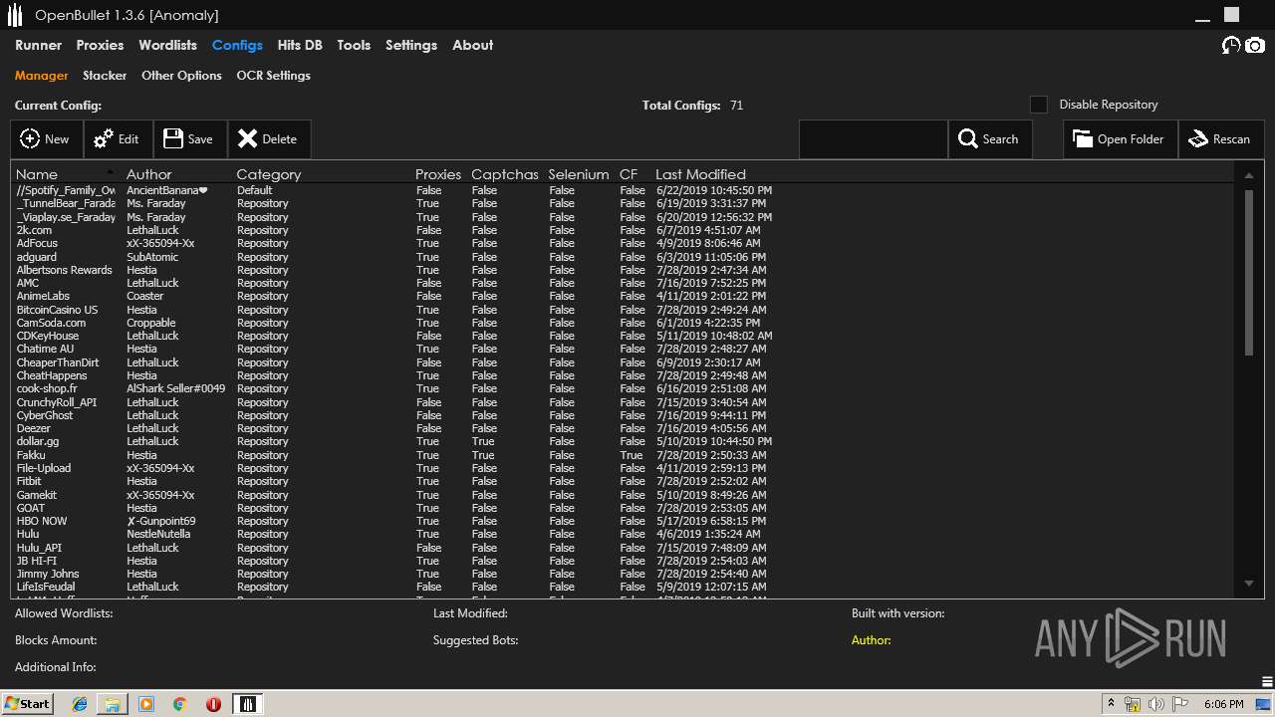This screenshot has height=717, width=1275.
Task: Click the Delete config button
Action: (269, 139)
